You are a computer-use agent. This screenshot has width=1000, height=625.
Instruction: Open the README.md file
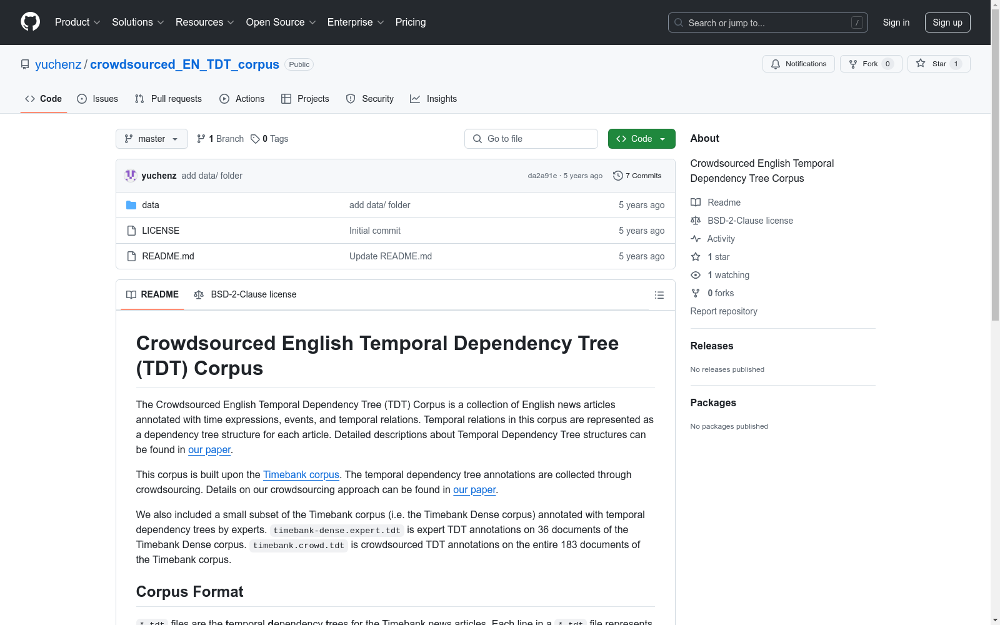[x=168, y=256]
